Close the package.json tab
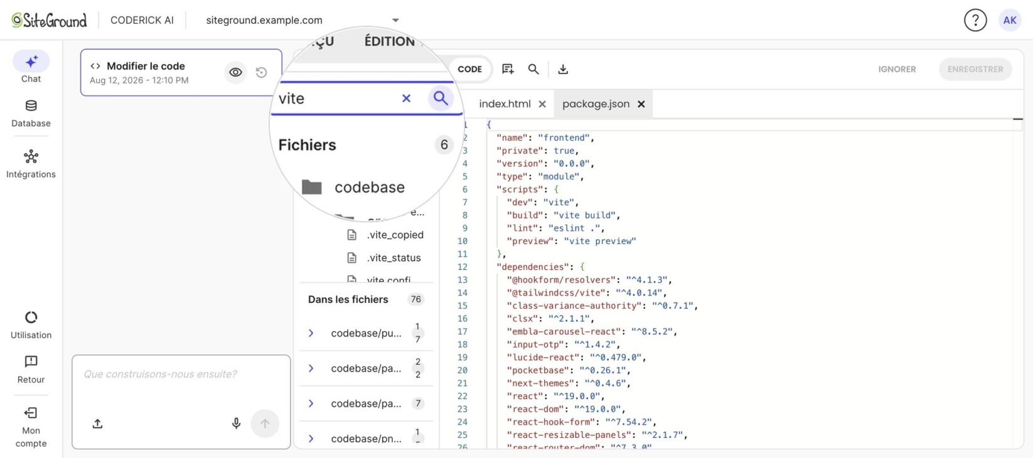Image resolution: width=1033 pixels, height=458 pixels. click(641, 104)
